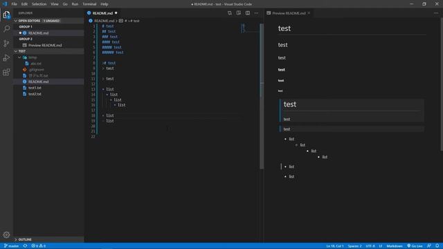Screen dimensions: 443x249
Task: Open the Source Control view
Action: click(x=6, y=43)
